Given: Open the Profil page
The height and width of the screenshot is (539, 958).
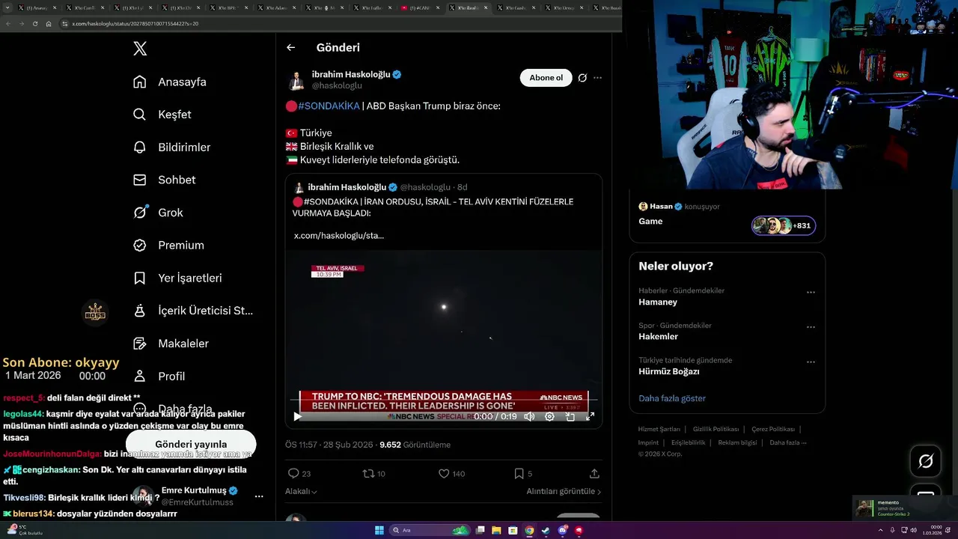Looking at the screenshot, I should pos(159,377).
